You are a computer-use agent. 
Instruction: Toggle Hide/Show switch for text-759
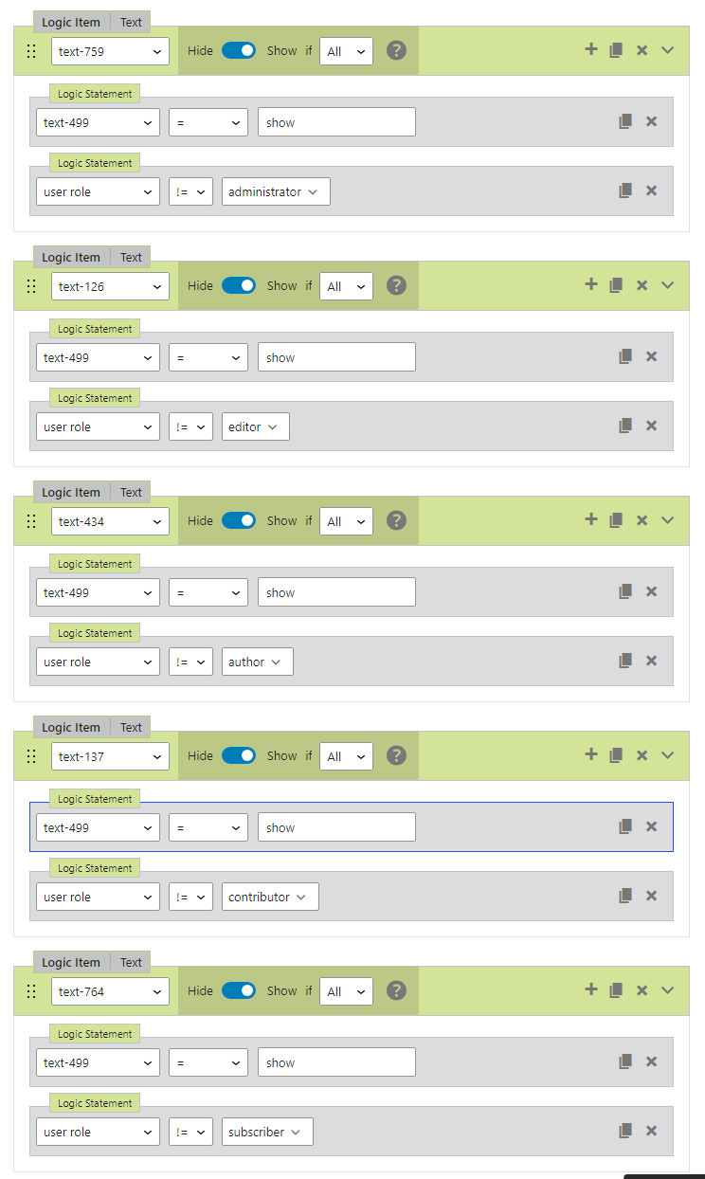[239, 50]
